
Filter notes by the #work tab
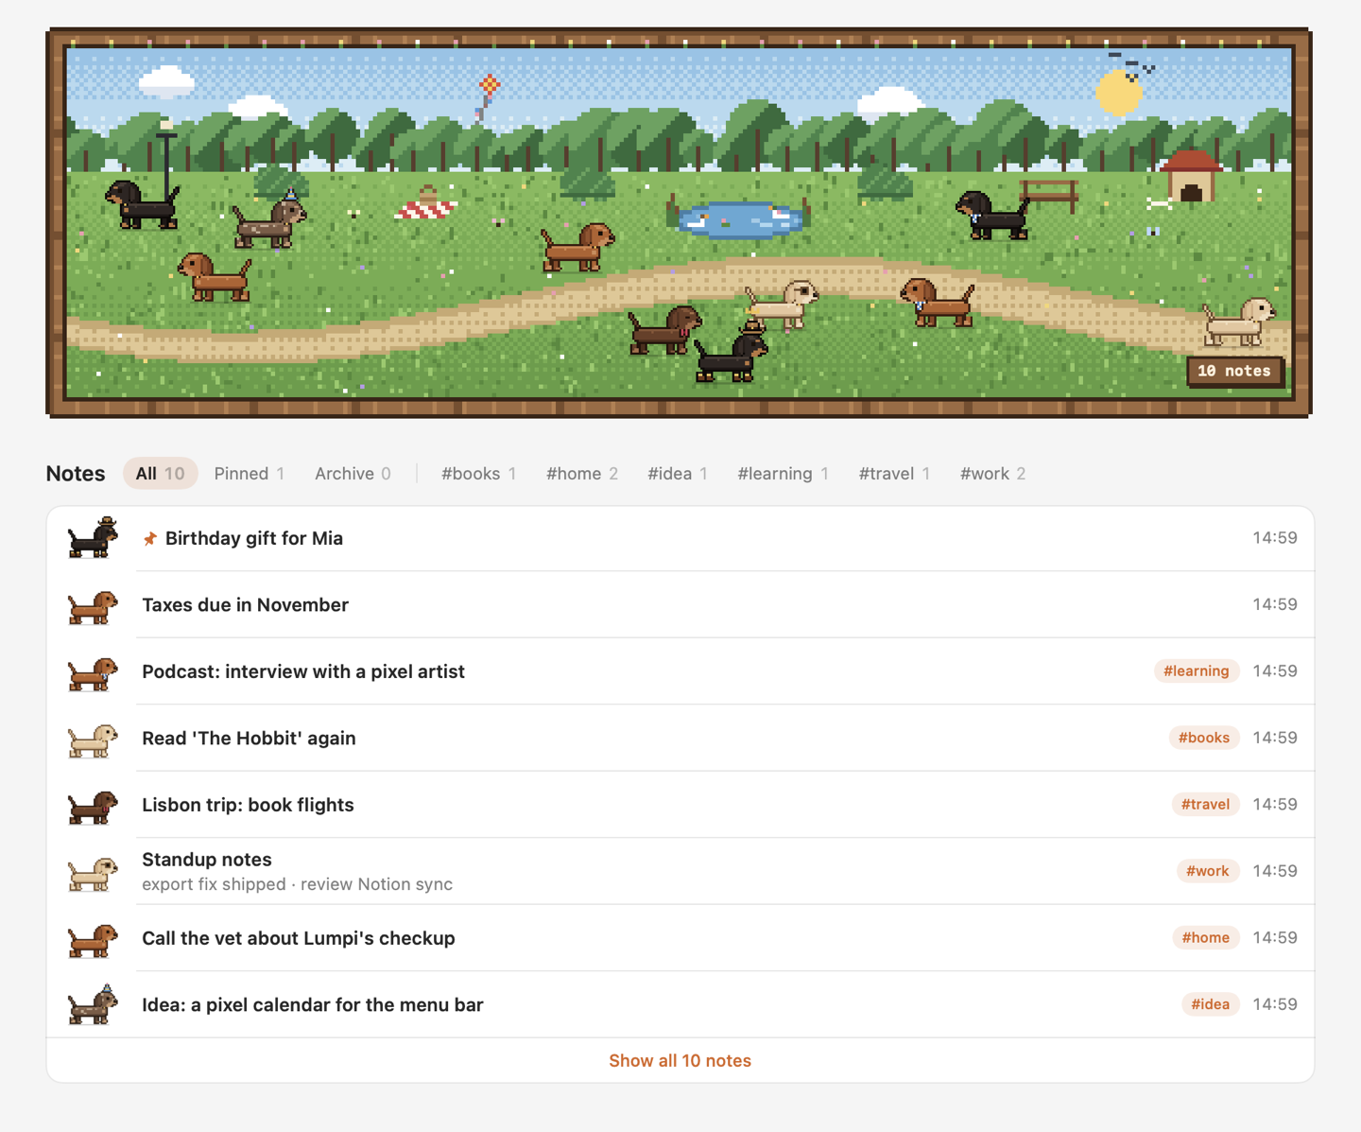pyautogui.click(x=993, y=474)
